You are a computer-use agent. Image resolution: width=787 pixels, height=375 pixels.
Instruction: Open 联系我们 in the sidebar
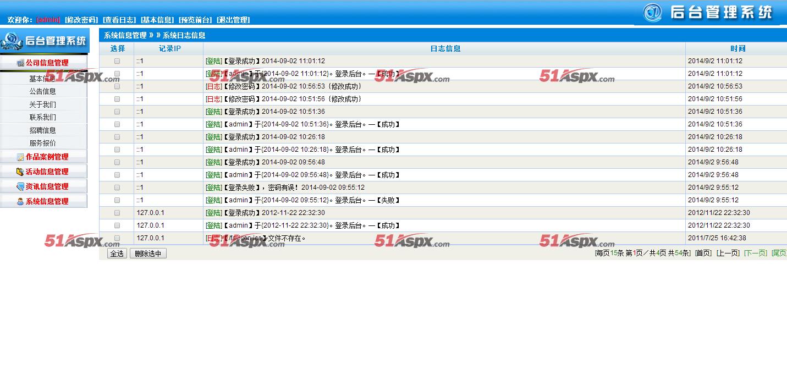pyautogui.click(x=43, y=117)
